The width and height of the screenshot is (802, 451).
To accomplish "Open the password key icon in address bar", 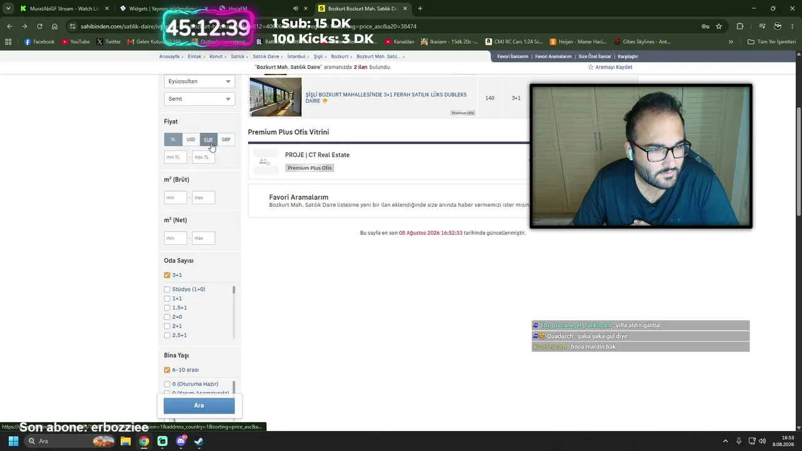I will coord(705,26).
